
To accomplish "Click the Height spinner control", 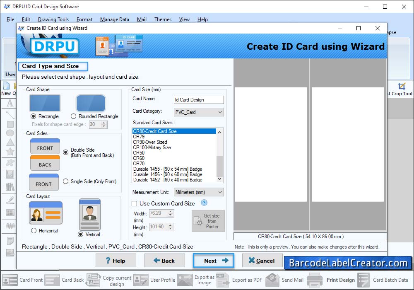I will click(171, 227).
